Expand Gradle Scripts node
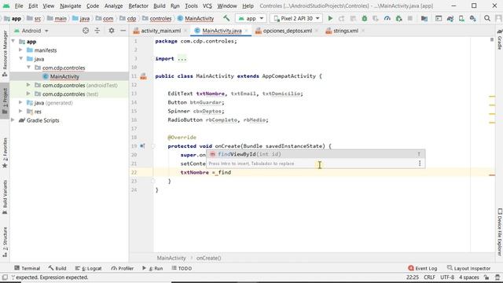The height and width of the screenshot is (283, 503). 13,120
